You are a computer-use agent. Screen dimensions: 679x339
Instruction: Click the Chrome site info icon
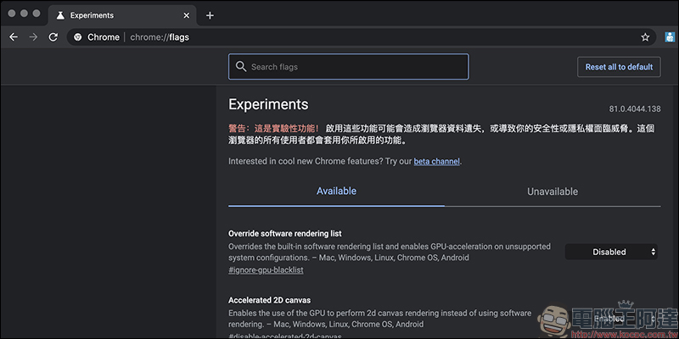(77, 37)
